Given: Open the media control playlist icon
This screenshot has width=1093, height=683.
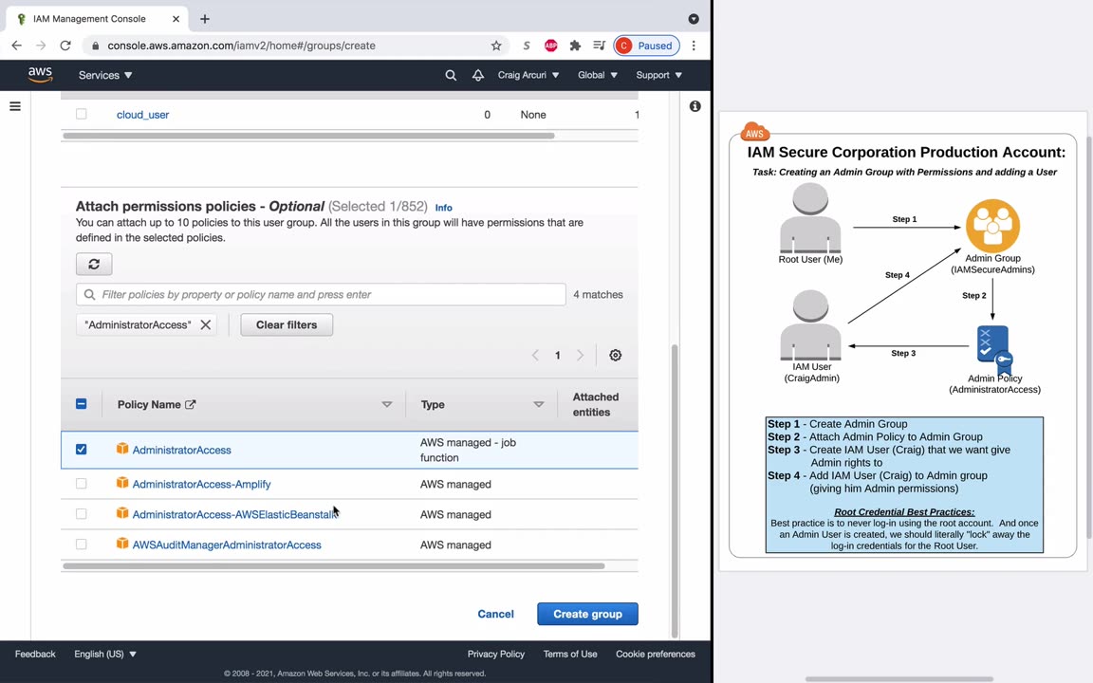Looking at the screenshot, I should pos(599,46).
